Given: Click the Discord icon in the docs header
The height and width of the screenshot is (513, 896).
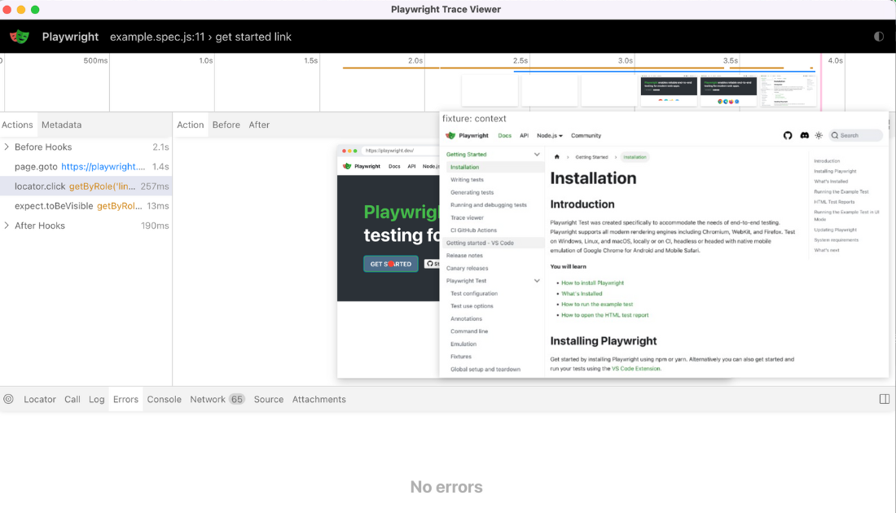Looking at the screenshot, I should [x=805, y=136].
